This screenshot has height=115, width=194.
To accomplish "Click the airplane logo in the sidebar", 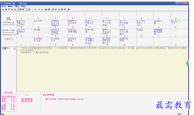I will pyautogui.click(x=9, y=19).
